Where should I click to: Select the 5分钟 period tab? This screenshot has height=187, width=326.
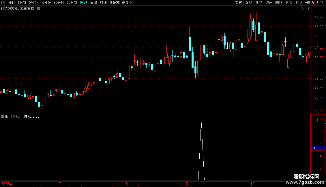click(33, 3)
